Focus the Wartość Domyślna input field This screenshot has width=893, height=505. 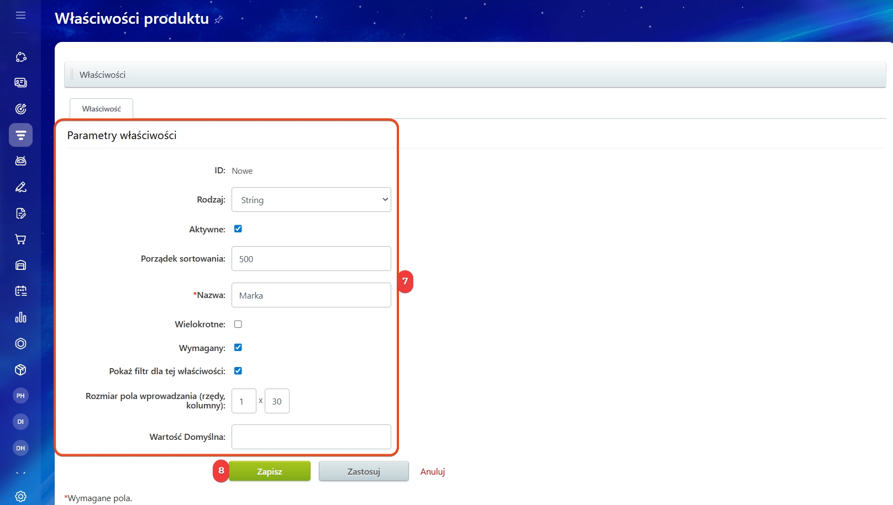point(311,437)
